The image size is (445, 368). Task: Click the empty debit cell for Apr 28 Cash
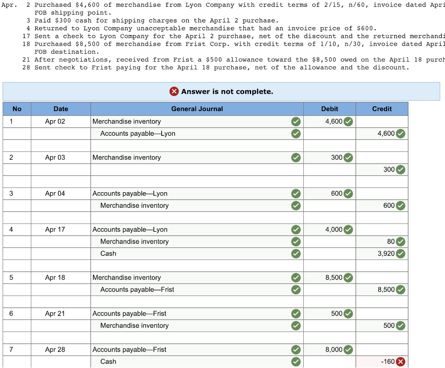[329, 361]
